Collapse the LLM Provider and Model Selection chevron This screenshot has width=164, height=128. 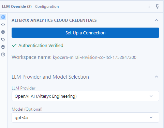click(156, 77)
